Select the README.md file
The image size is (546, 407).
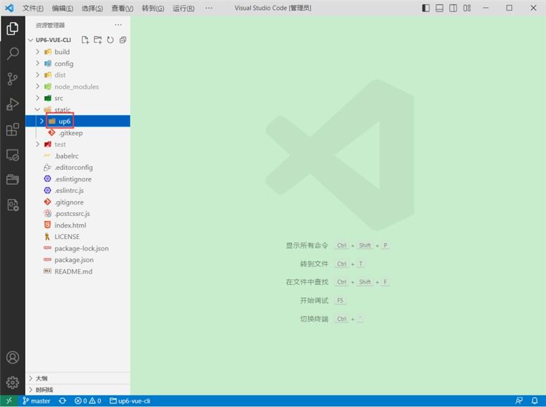coord(74,271)
